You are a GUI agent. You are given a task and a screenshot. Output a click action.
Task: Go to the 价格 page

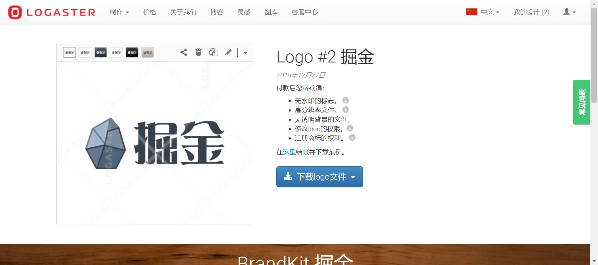pos(149,12)
